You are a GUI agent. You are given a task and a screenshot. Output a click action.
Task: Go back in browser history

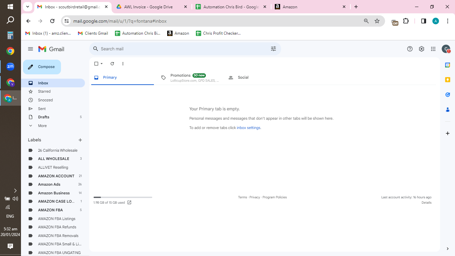coord(28,21)
